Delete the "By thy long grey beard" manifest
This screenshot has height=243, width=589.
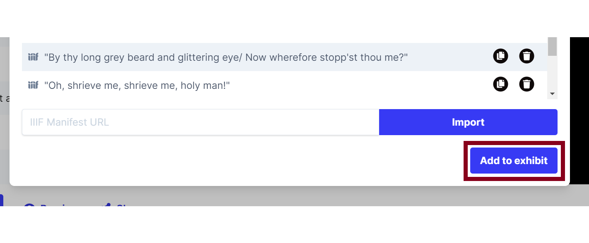(x=526, y=56)
